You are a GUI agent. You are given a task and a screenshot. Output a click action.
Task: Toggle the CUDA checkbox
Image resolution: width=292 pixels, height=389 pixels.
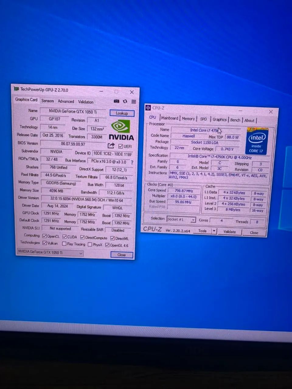coord(64,236)
